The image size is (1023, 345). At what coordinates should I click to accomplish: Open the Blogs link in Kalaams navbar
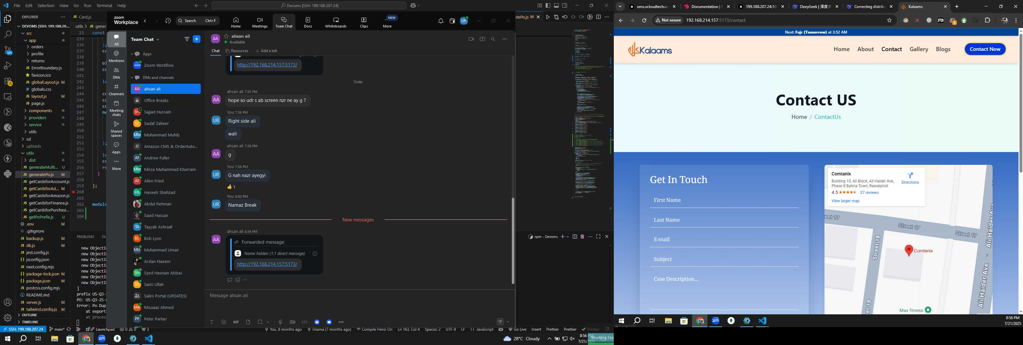[943, 49]
